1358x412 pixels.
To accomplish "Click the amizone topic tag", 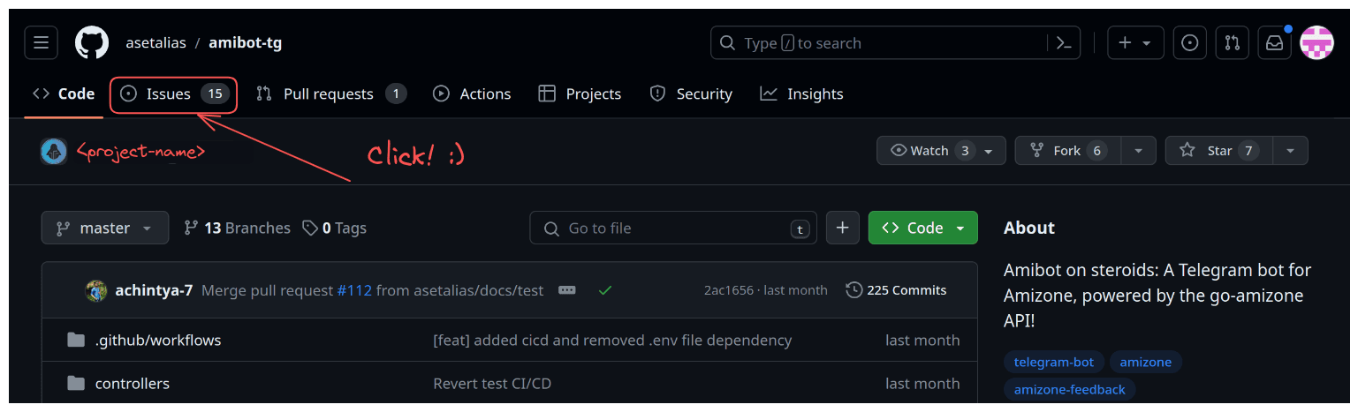I will (x=1146, y=362).
